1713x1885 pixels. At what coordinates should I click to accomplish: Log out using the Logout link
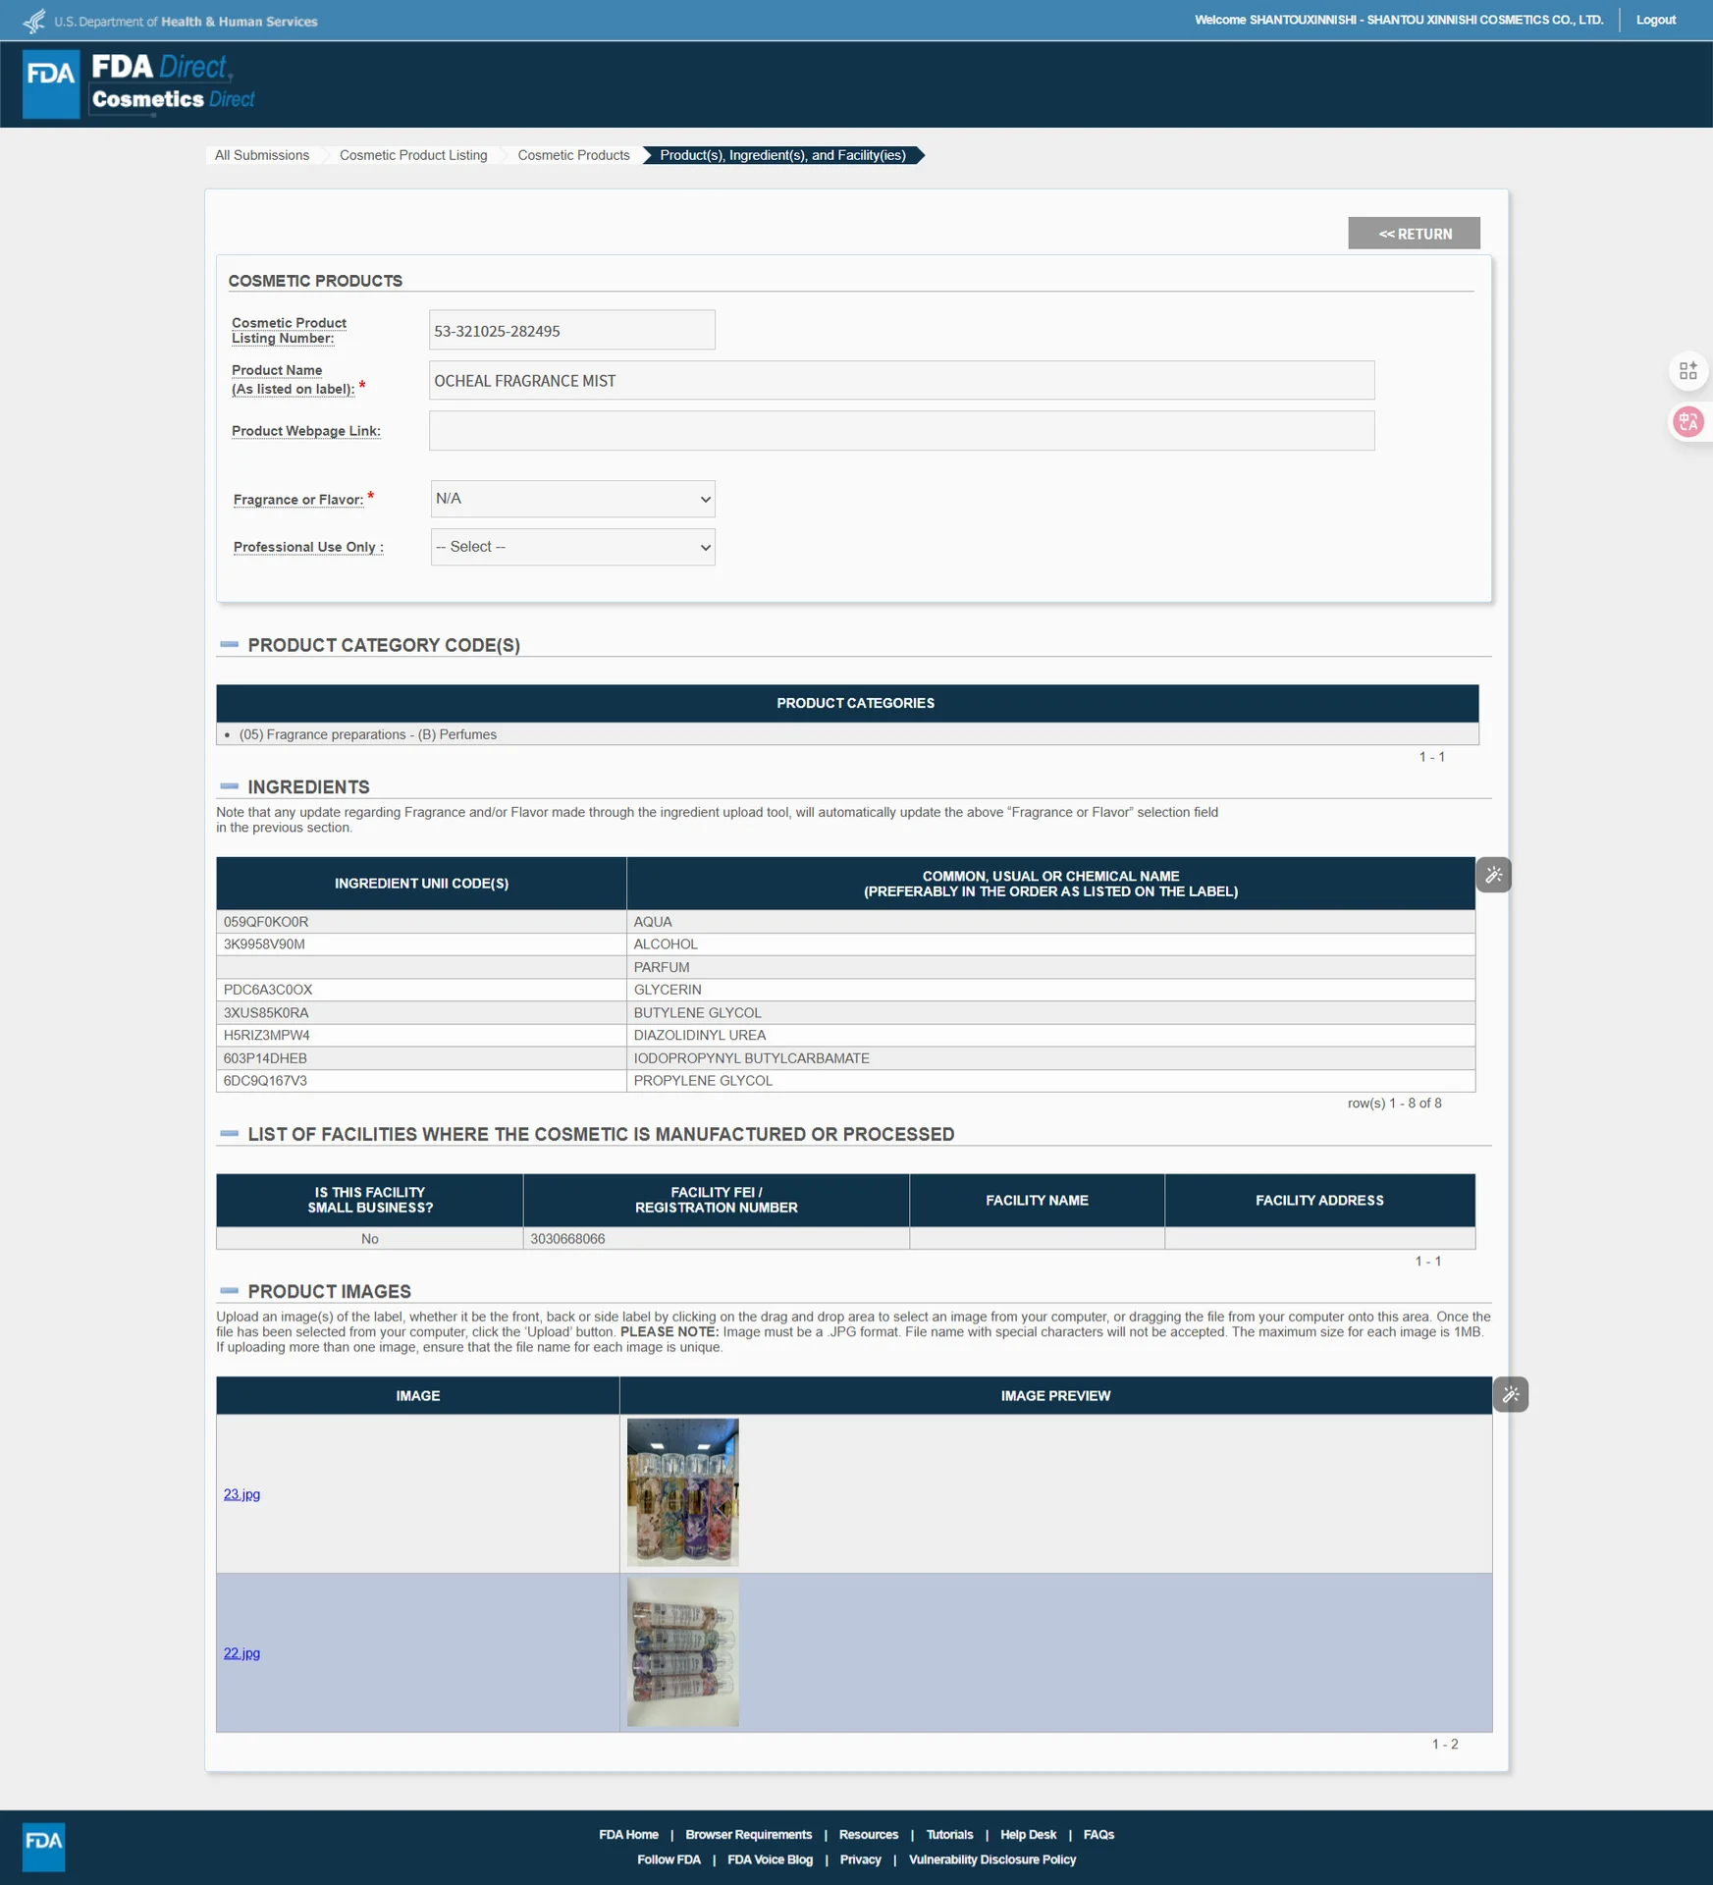(x=1655, y=20)
